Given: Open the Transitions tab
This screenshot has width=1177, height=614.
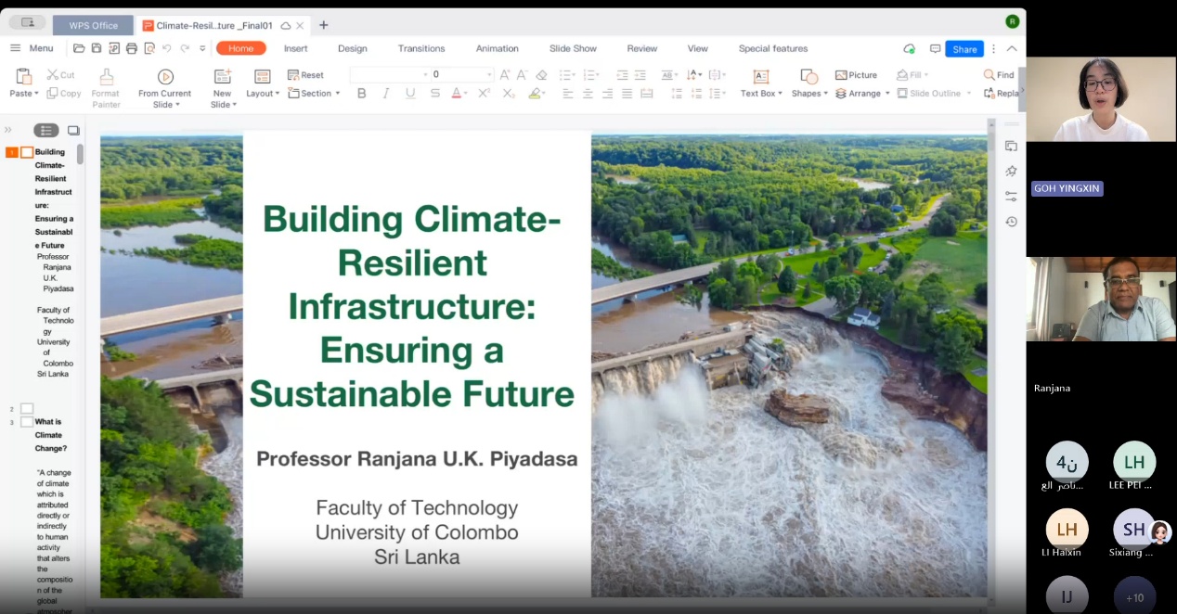Looking at the screenshot, I should 421,48.
